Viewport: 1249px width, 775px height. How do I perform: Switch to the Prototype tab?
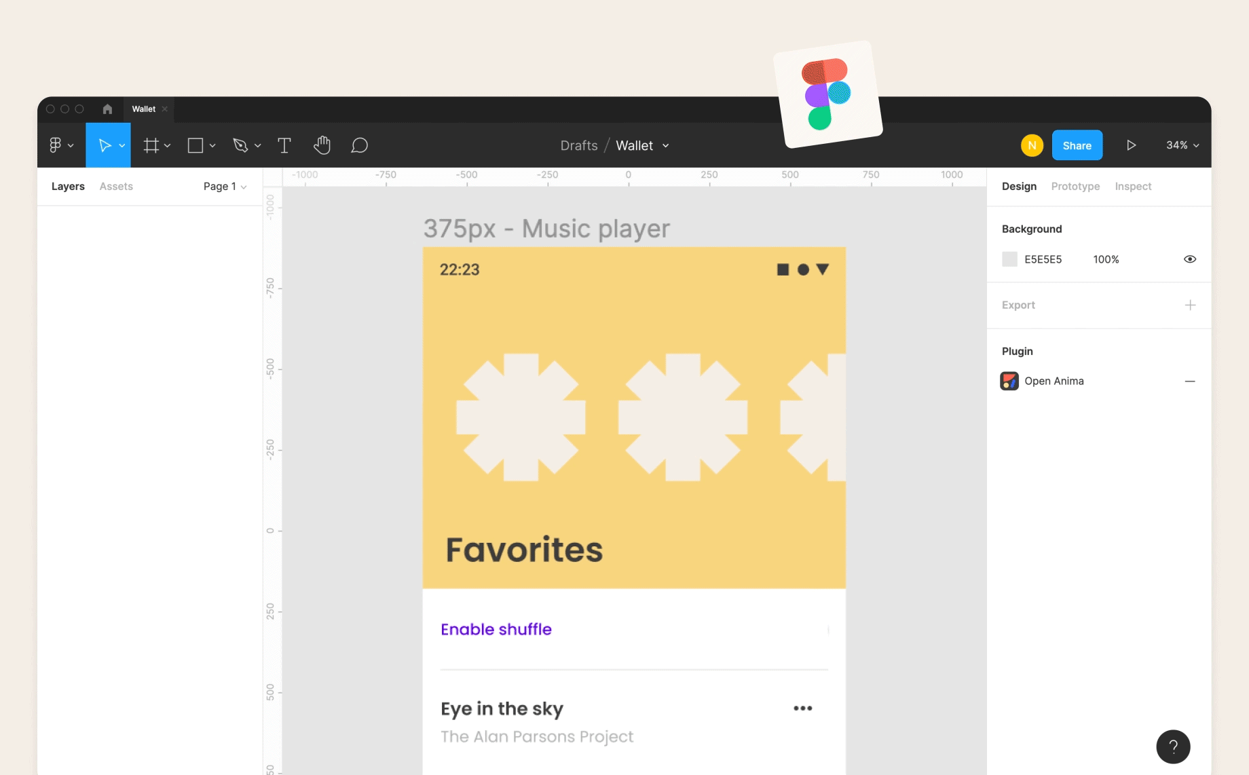click(1075, 187)
